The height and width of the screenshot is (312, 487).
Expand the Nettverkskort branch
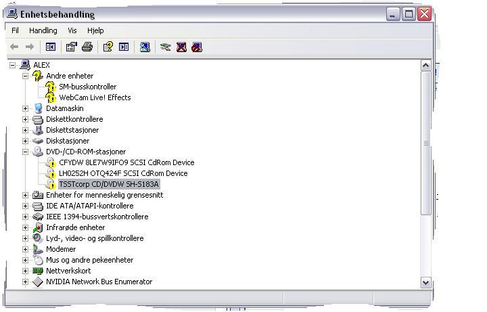[25, 271]
